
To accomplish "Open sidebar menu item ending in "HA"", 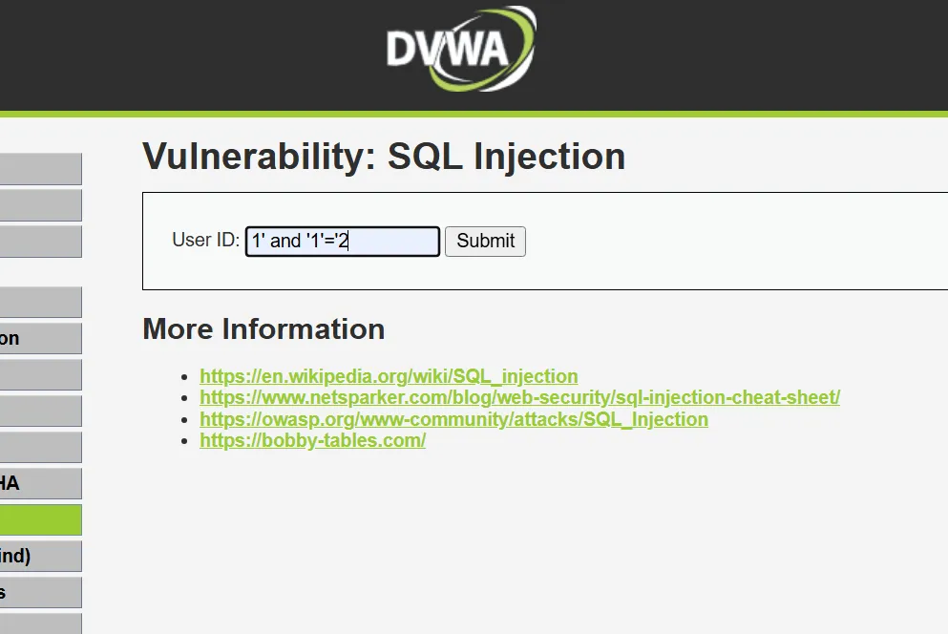I will point(40,483).
